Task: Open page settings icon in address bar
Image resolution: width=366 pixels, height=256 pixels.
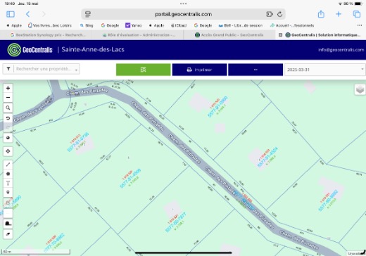Action: point(88,14)
